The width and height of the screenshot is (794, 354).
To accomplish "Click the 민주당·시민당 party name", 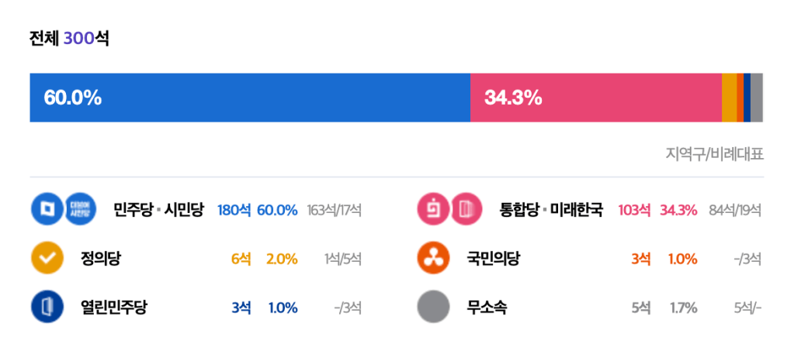I will [158, 210].
